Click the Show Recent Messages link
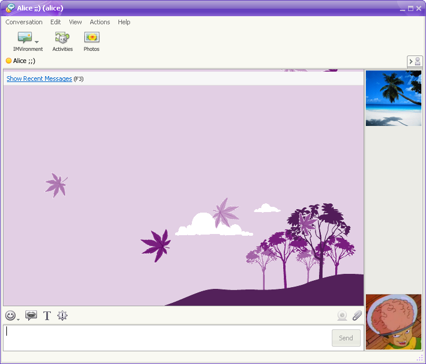This screenshot has height=364, width=426. [x=39, y=79]
